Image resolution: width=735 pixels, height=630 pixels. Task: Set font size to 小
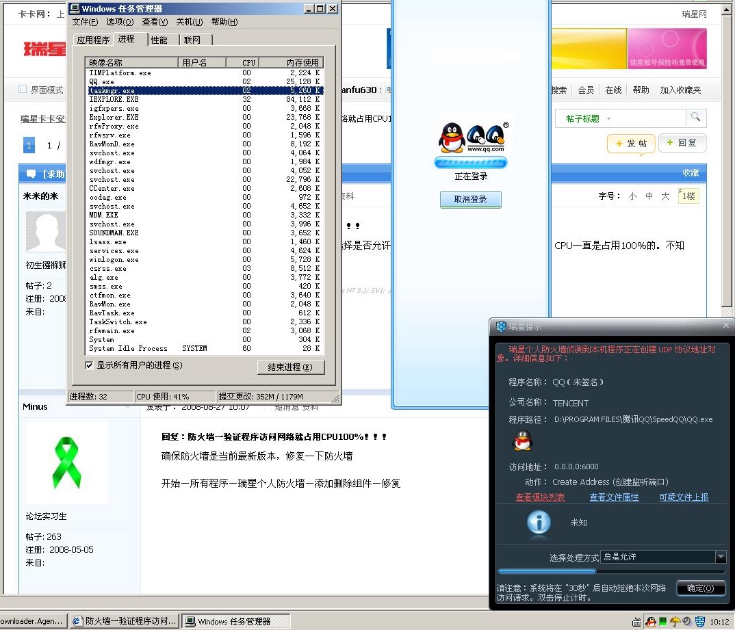pyautogui.click(x=632, y=196)
